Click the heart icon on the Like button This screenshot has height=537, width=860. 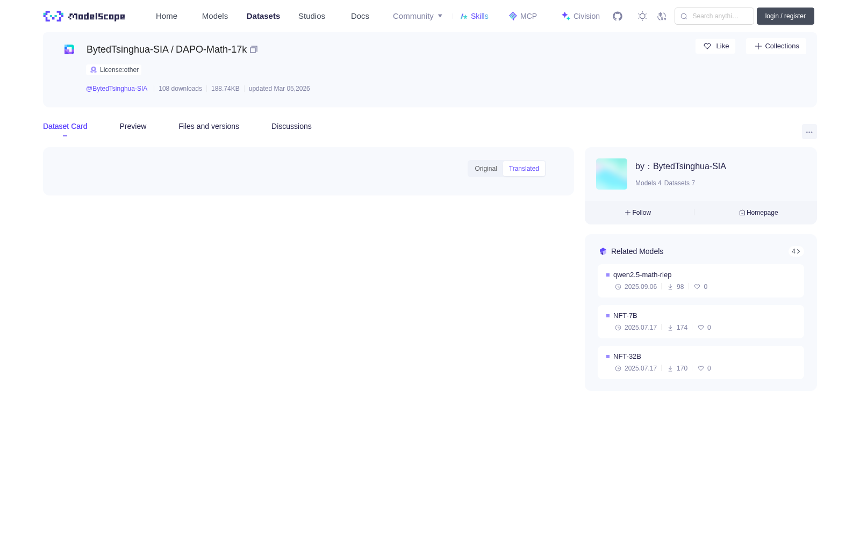pos(707,46)
